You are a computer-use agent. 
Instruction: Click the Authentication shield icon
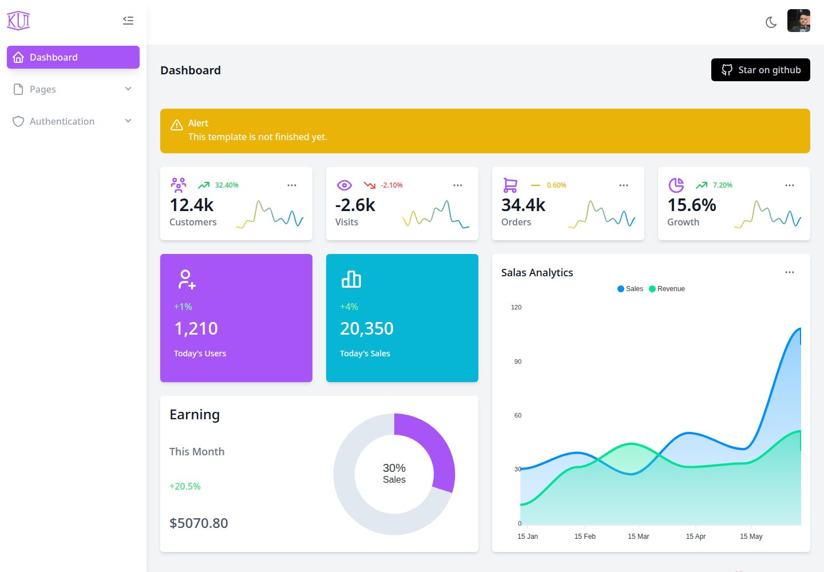coord(18,121)
